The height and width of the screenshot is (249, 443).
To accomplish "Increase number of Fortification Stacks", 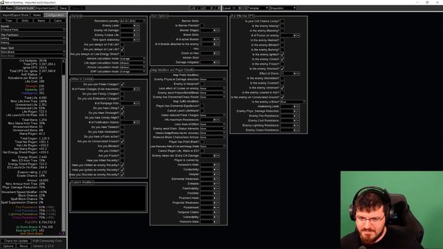I will (134, 122).
